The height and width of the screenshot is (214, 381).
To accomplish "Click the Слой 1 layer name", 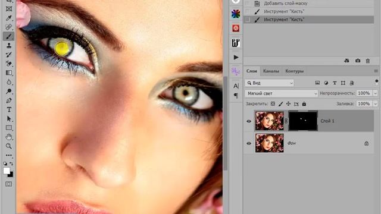I will point(327,121).
